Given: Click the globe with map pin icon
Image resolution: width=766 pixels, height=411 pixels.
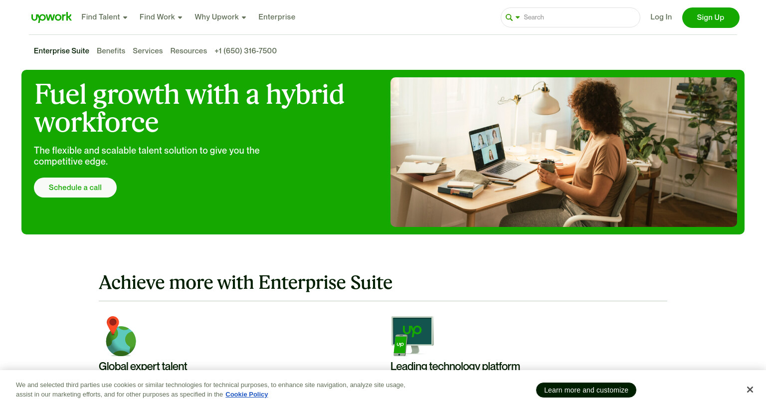Looking at the screenshot, I should pos(121,336).
